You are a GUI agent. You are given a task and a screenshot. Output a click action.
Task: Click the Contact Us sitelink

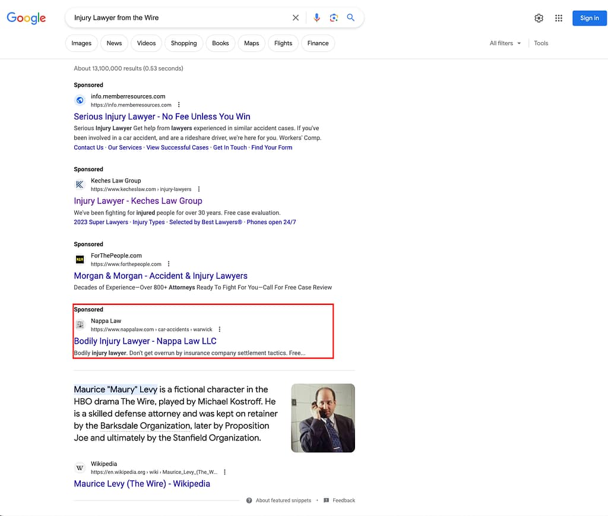pos(89,147)
